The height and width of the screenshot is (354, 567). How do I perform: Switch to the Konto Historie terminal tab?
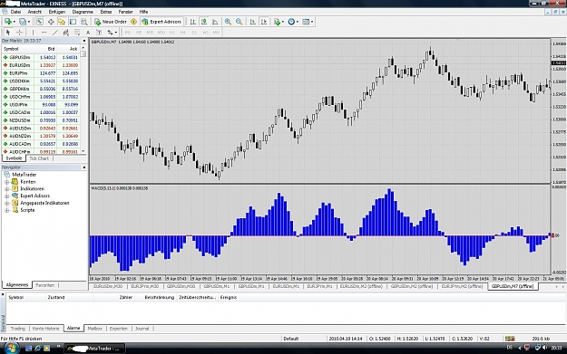45,329
